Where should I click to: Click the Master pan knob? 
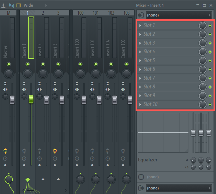(x=9, y=74)
